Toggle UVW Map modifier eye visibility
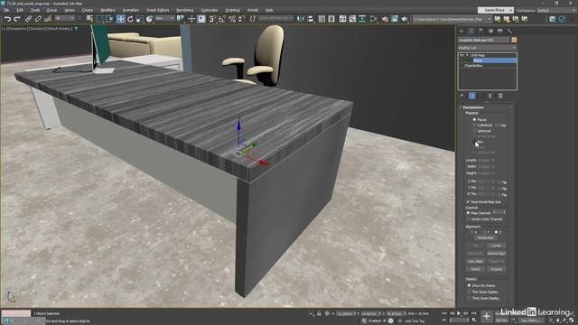The width and height of the screenshot is (578, 325). (461, 55)
